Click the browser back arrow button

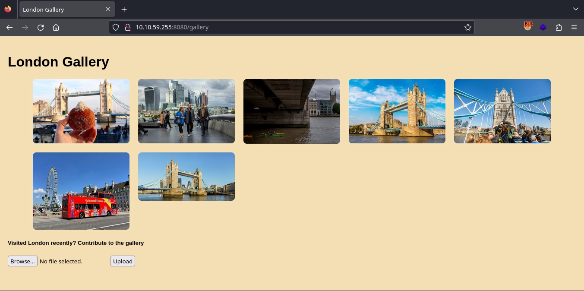coord(9,27)
